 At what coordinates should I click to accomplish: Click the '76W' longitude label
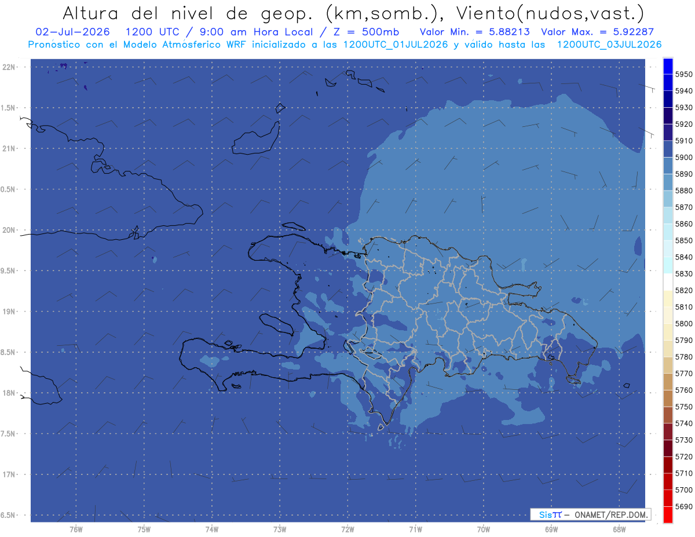(76, 529)
